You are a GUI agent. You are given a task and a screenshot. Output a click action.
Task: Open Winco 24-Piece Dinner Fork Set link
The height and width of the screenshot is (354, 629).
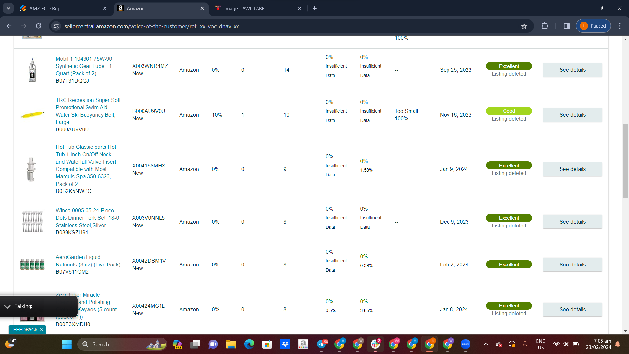(x=87, y=218)
